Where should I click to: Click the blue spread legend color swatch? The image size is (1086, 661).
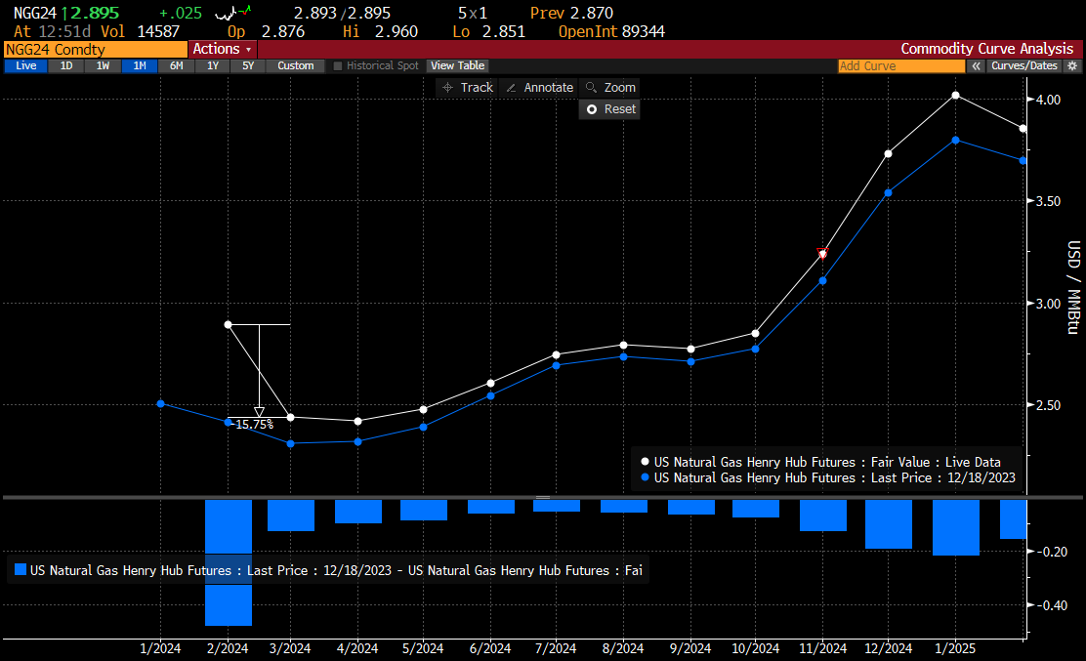click(21, 570)
